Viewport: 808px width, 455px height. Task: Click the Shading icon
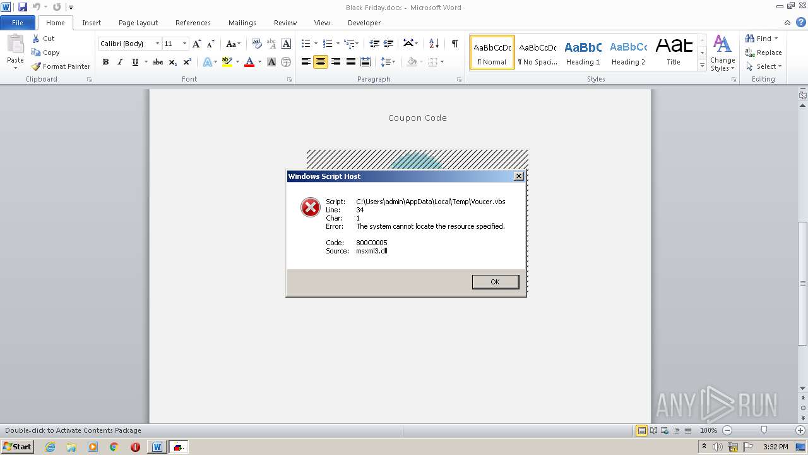point(412,62)
